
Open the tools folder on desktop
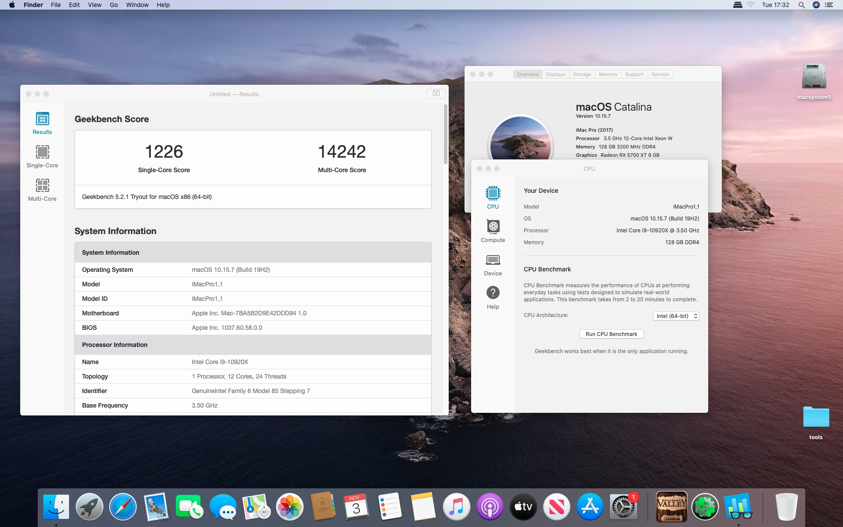click(815, 419)
